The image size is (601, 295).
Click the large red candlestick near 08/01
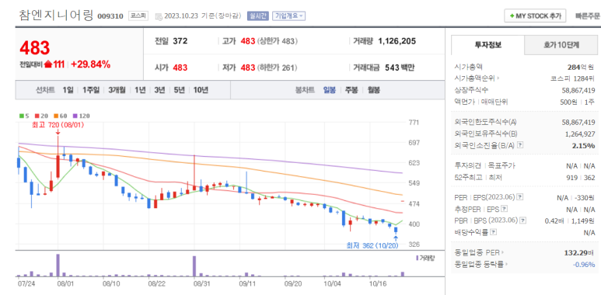coord(58,166)
